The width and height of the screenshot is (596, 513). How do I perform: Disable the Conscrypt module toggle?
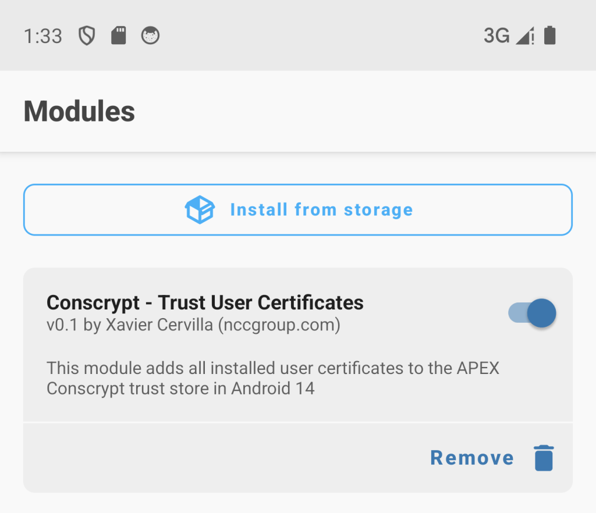tap(533, 313)
